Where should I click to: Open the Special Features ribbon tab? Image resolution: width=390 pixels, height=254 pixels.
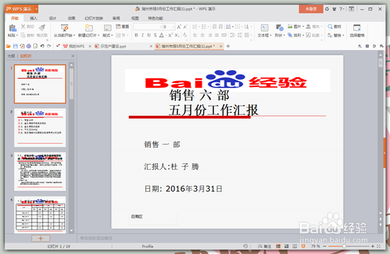[155, 18]
